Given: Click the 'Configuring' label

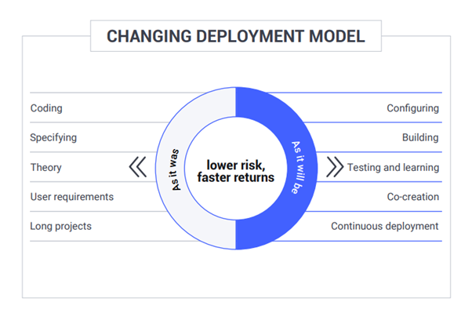Looking at the screenshot, I should pyautogui.click(x=412, y=108).
